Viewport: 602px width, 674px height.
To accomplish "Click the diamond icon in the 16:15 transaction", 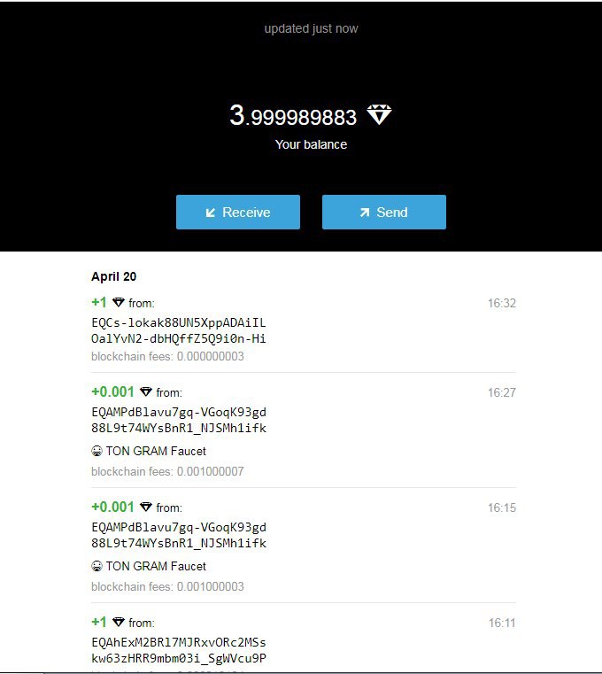I will click(146, 507).
